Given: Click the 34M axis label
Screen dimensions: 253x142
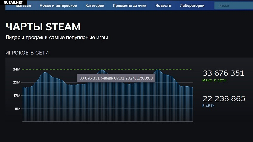Looking at the screenshot, I should click(16, 69).
